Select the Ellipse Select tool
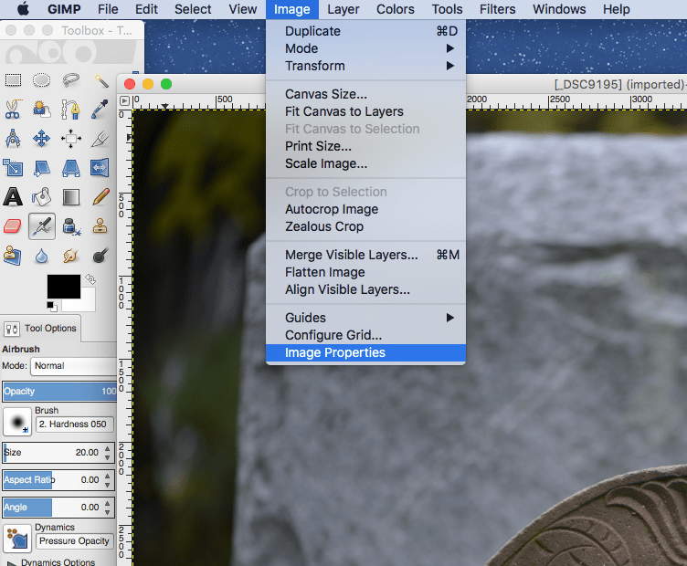The image size is (687, 566). tap(42, 80)
